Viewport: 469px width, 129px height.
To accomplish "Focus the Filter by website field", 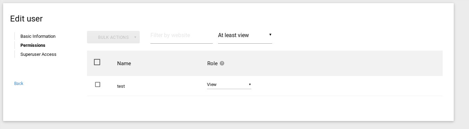I will (182, 35).
